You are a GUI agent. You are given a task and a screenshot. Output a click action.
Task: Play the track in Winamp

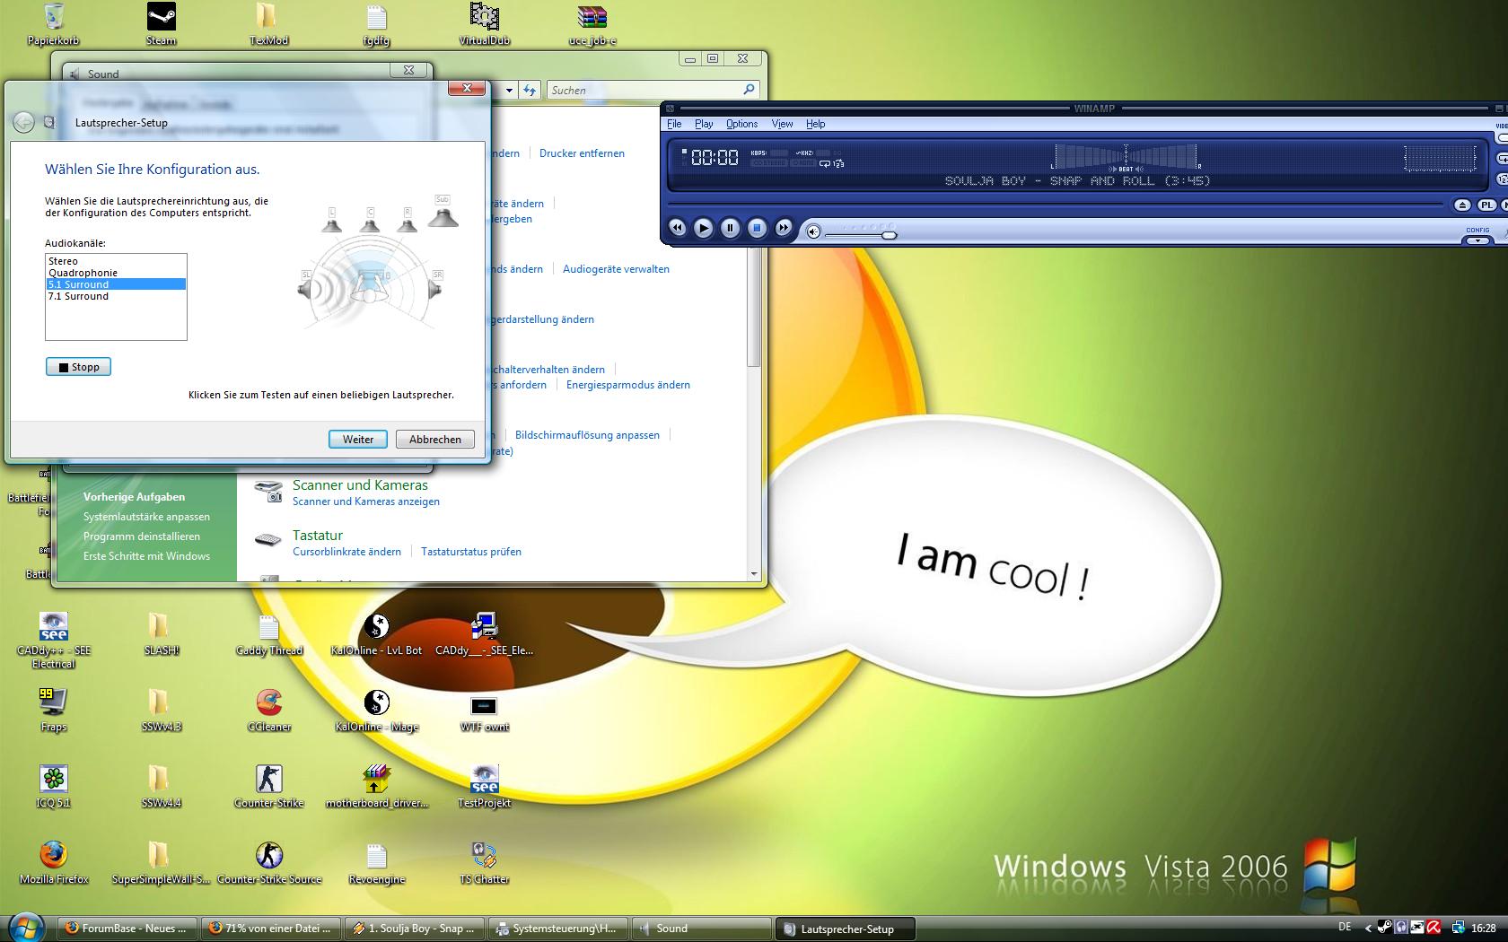coord(704,229)
